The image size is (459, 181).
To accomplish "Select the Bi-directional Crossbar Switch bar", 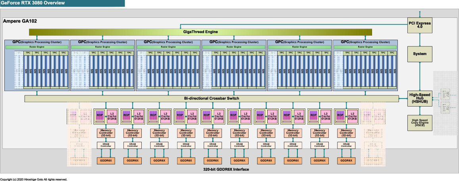I will [x=212, y=99].
